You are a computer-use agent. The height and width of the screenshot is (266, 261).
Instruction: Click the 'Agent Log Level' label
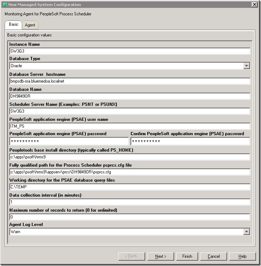point(26,225)
